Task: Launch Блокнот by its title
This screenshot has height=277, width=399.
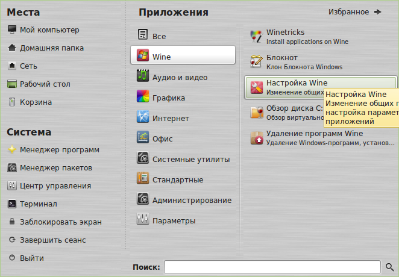Action: point(282,58)
